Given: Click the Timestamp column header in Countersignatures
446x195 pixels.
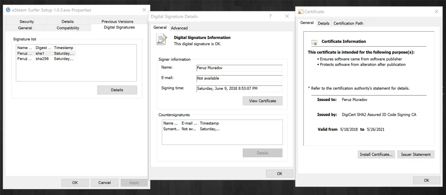Looking at the screenshot, I should pyautogui.click(x=210, y=123).
